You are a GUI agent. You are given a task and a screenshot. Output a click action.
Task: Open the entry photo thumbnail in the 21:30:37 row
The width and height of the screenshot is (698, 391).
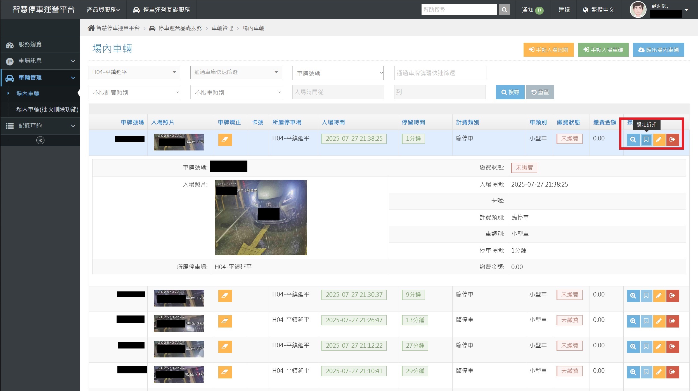point(179,298)
